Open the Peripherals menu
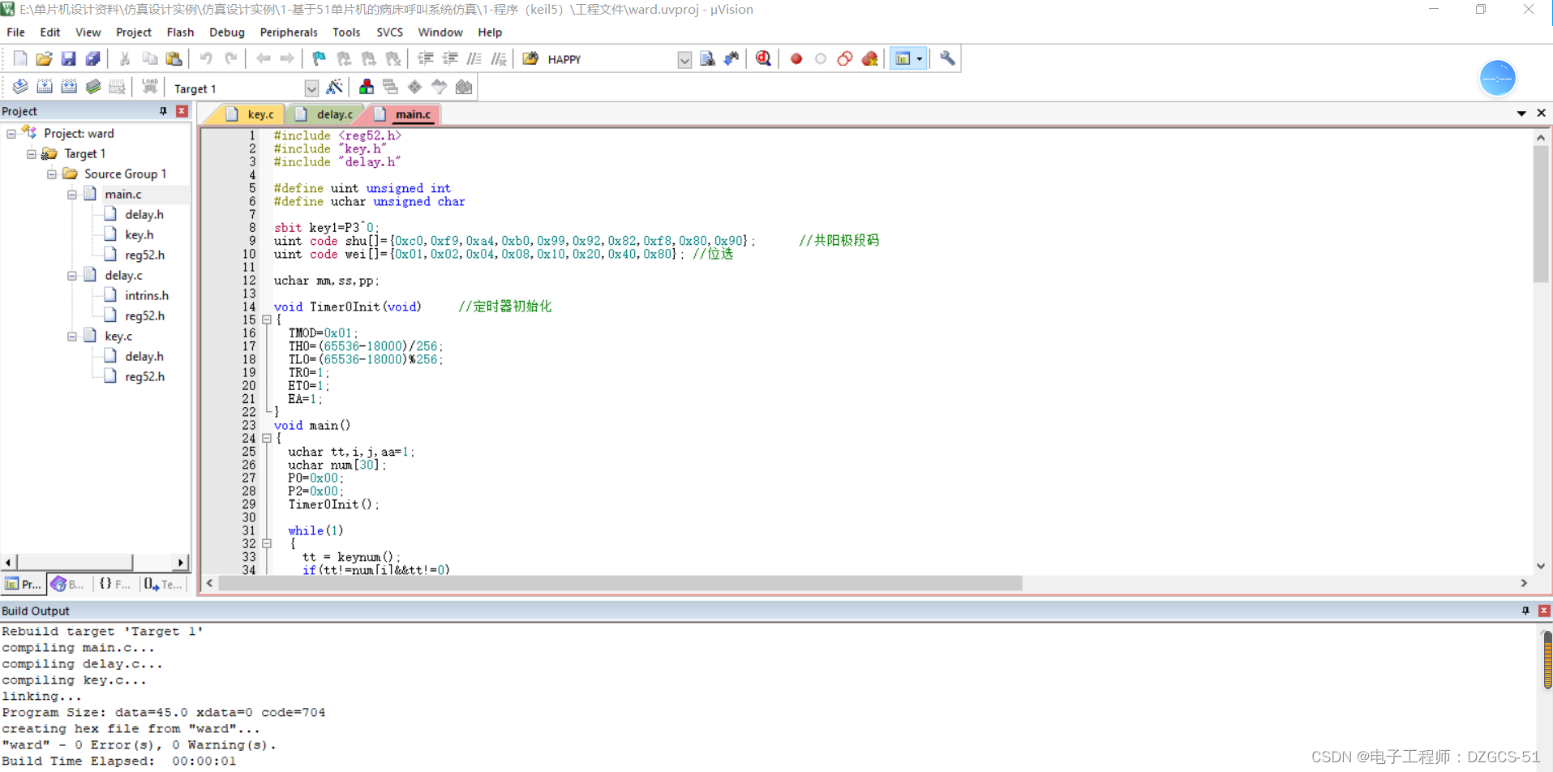The width and height of the screenshot is (1553, 772). (x=289, y=32)
